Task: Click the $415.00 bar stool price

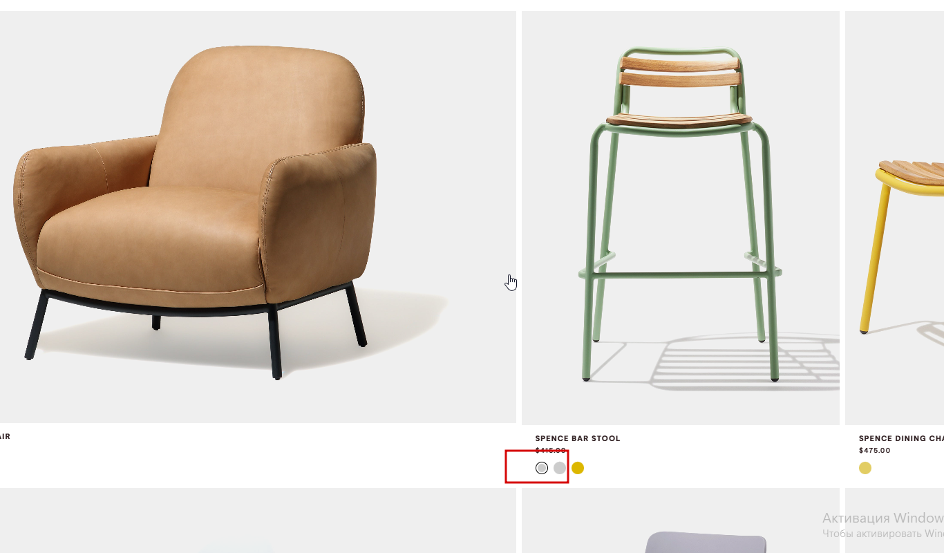Action: point(550,450)
